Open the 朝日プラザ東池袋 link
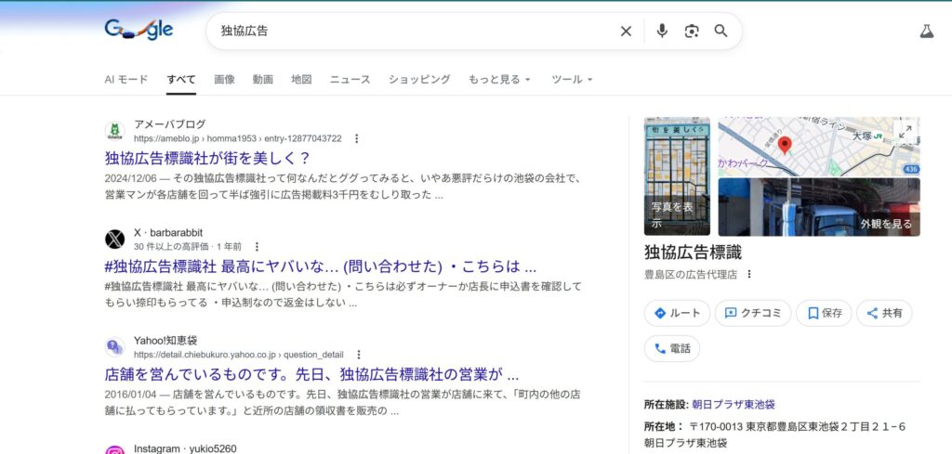Viewport: 952px width, 454px height. point(734,404)
